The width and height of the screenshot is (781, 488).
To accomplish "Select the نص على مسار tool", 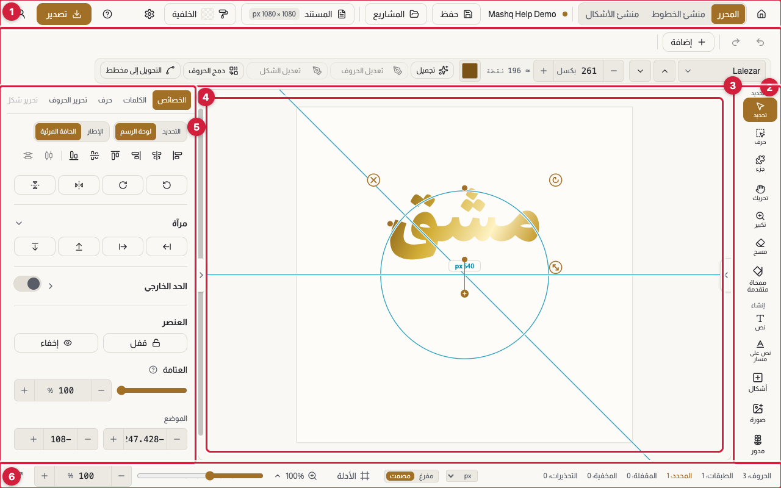I will click(760, 351).
